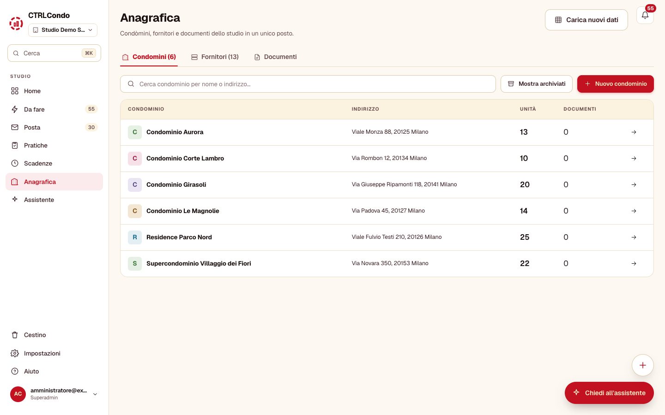Click Chiedi all'assistente button
The width and height of the screenshot is (665, 415).
tap(609, 393)
